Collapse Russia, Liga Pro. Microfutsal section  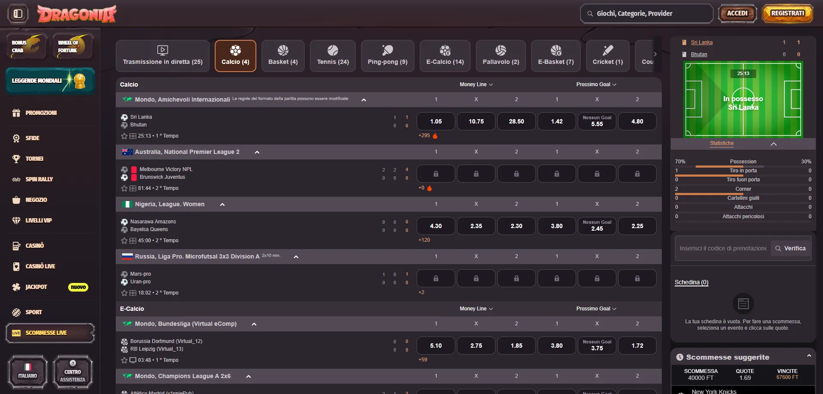pos(296,257)
